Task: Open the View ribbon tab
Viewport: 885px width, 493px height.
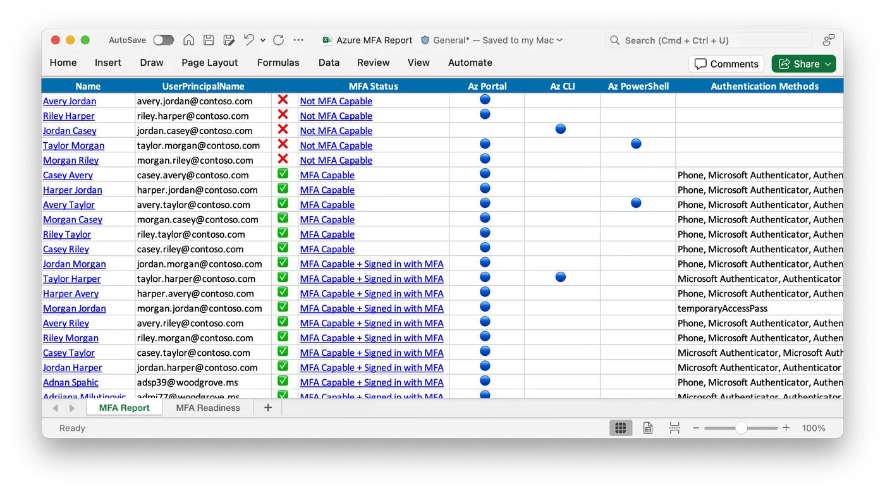Action: click(x=418, y=63)
